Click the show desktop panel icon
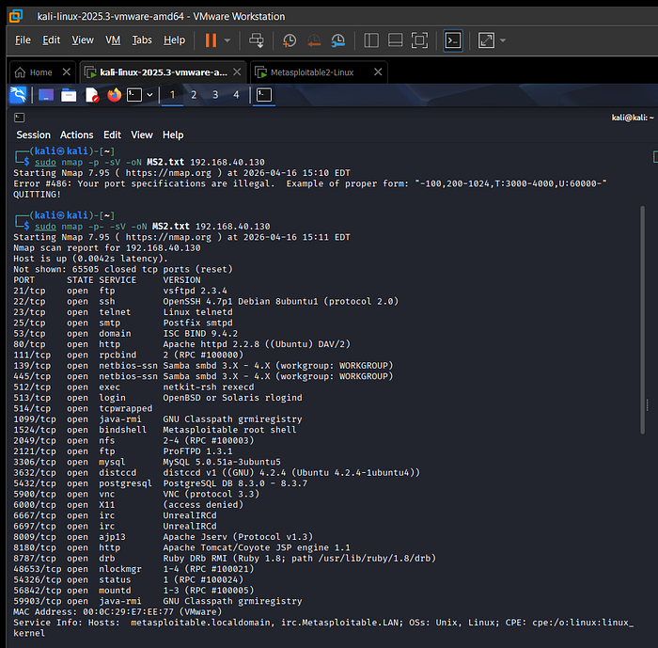This screenshot has width=658, height=648. (46, 95)
